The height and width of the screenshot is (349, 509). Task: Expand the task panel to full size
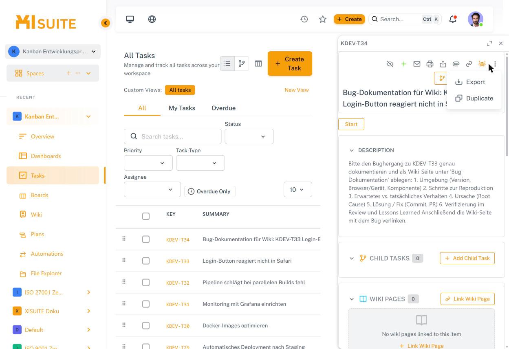[489, 43]
